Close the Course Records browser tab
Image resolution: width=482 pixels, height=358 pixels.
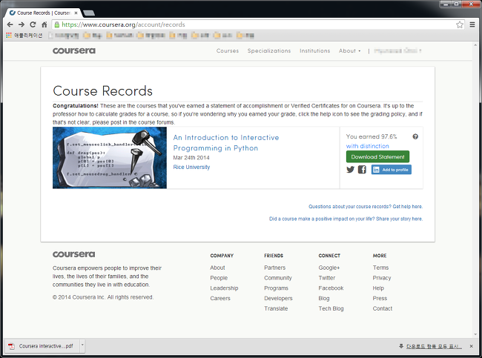76,13
